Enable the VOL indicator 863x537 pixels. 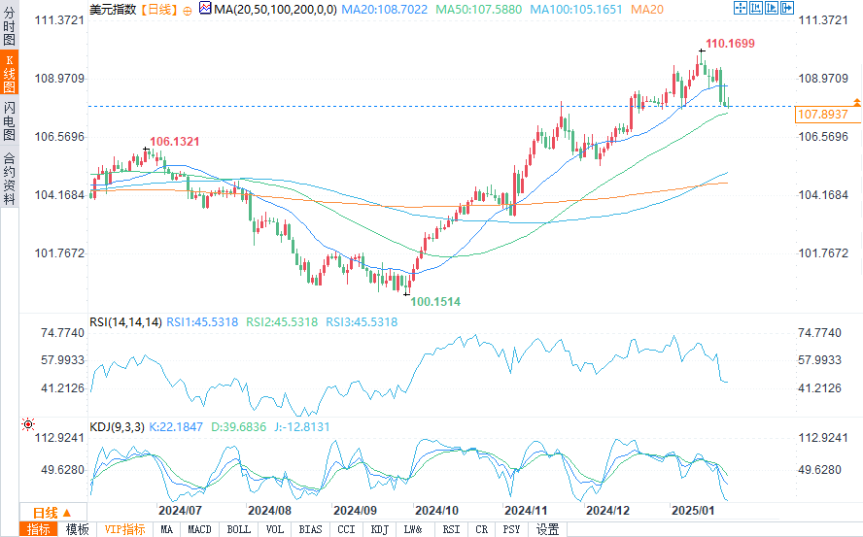tap(275, 529)
